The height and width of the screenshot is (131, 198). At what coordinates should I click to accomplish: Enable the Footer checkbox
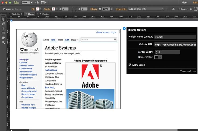point(179,9)
